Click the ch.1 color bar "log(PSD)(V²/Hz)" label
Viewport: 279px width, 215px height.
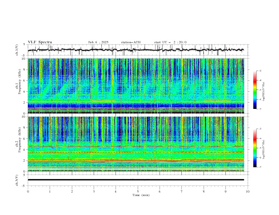coord(264,92)
